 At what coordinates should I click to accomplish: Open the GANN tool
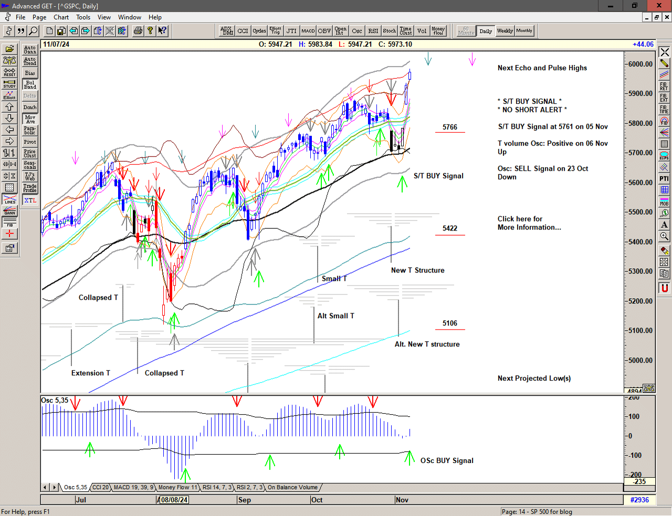9,212
